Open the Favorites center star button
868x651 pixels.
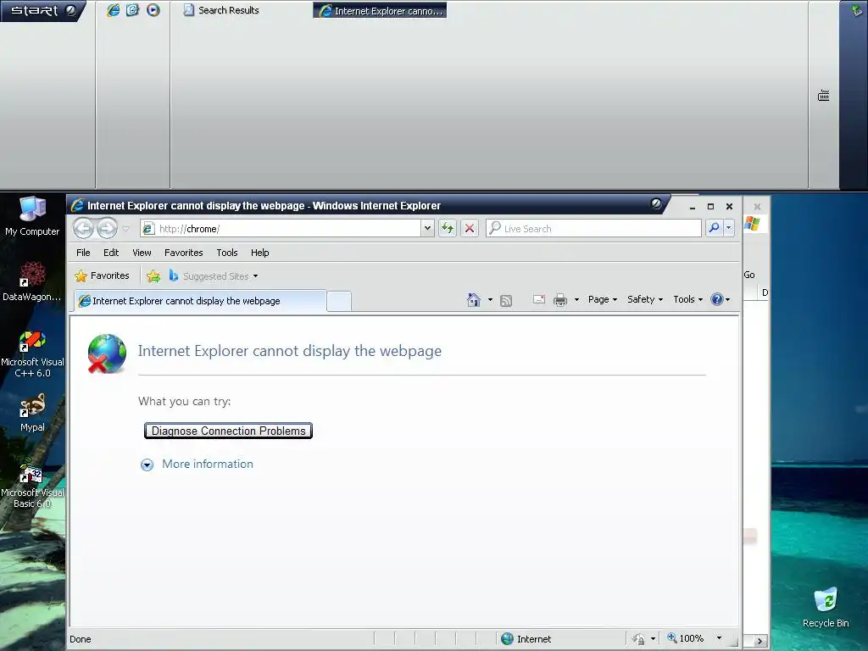[x=102, y=275]
